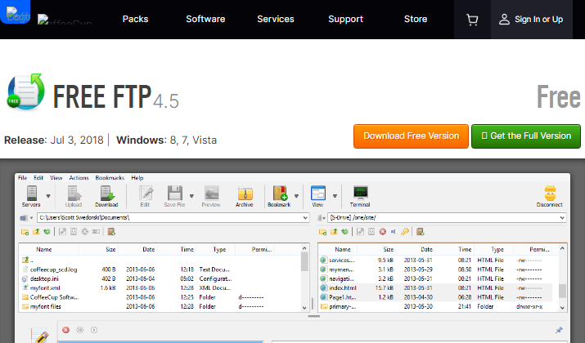
Task: Expand the Servers dropdown arrow
Action: (48, 196)
